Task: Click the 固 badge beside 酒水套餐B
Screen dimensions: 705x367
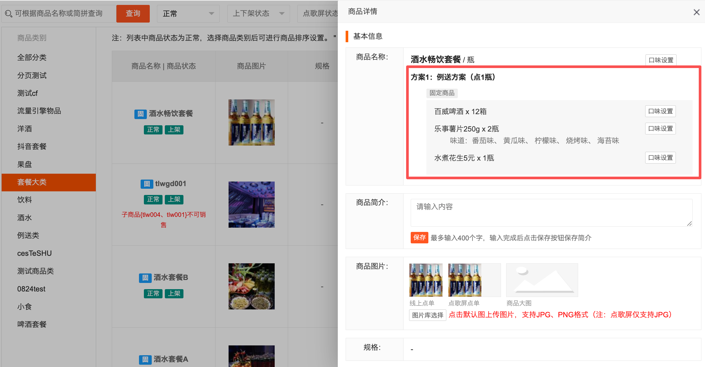Action: tap(145, 278)
